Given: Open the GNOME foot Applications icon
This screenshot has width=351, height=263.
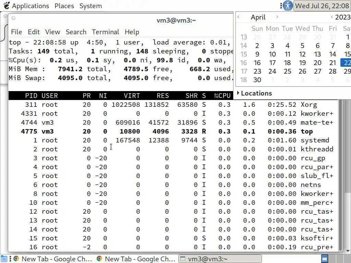Looking at the screenshot, I should [x=6, y=5].
